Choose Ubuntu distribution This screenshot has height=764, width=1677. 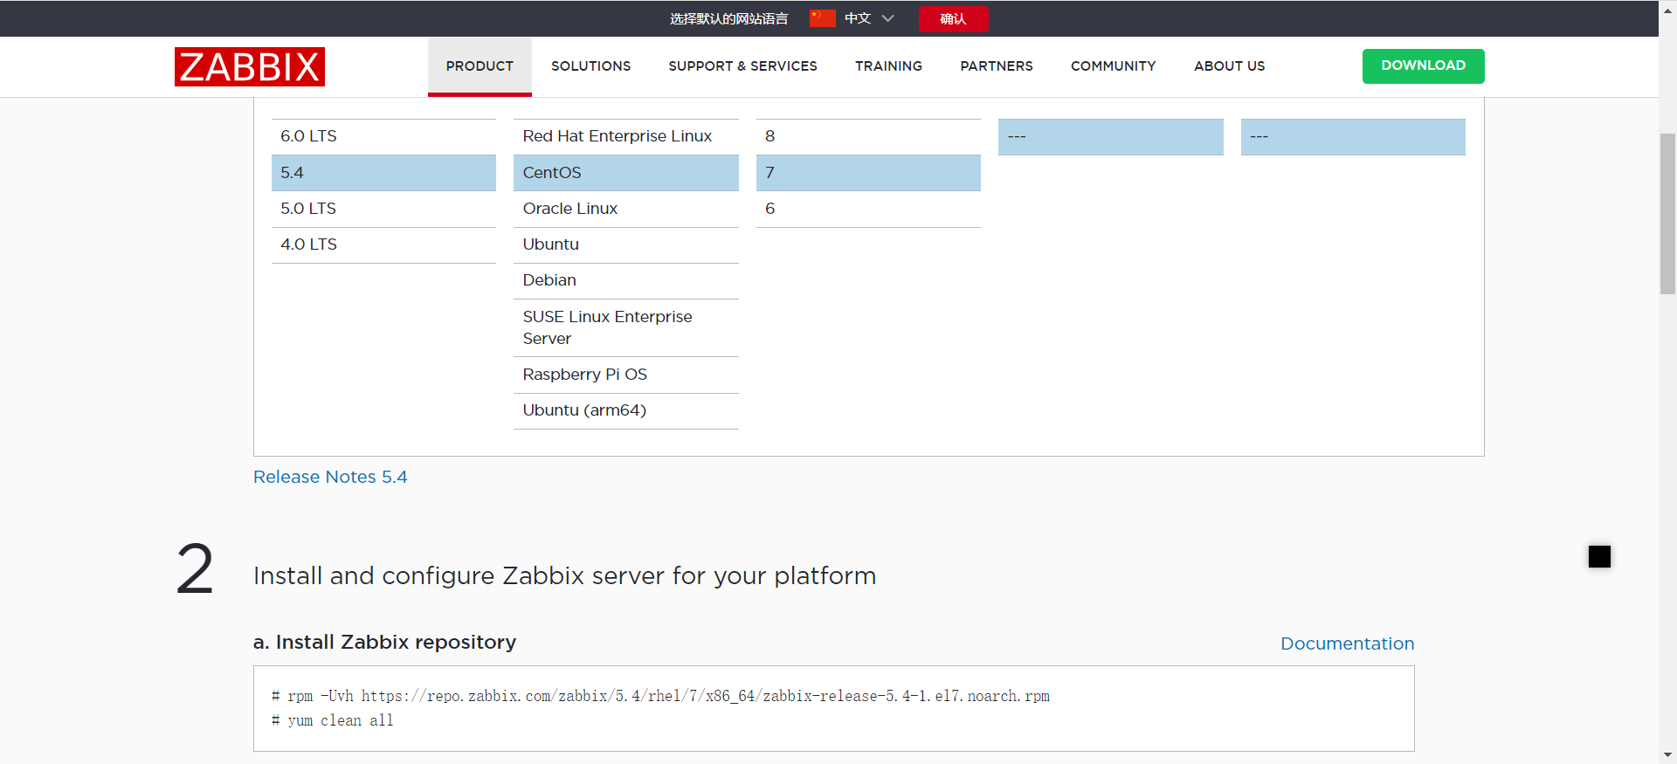[625, 244]
